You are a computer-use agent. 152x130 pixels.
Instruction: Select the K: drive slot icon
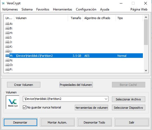point(7,47)
